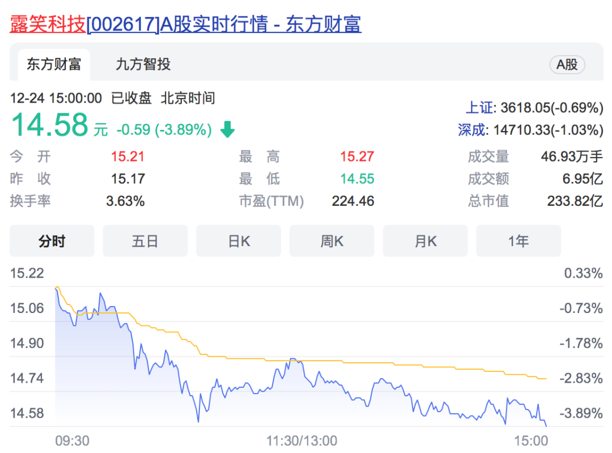Click the current price 14.58
Image resolution: width=612 pixels, height=453 pixels.
[50, 125]
